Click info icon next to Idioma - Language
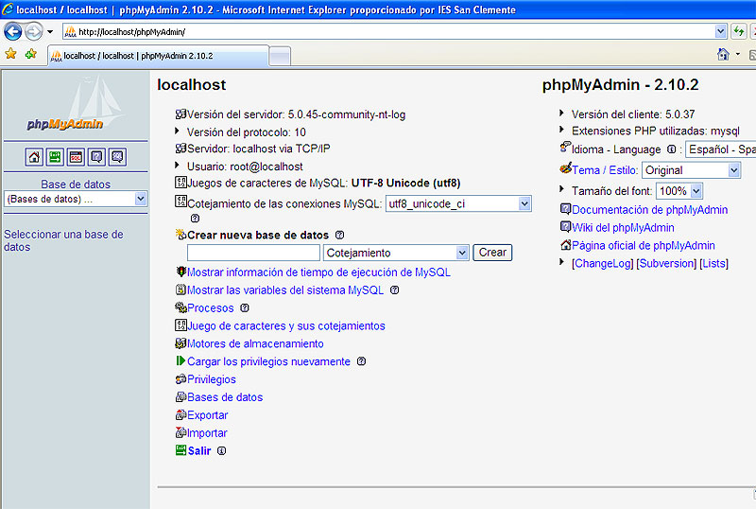 click(x=671, y=149)
